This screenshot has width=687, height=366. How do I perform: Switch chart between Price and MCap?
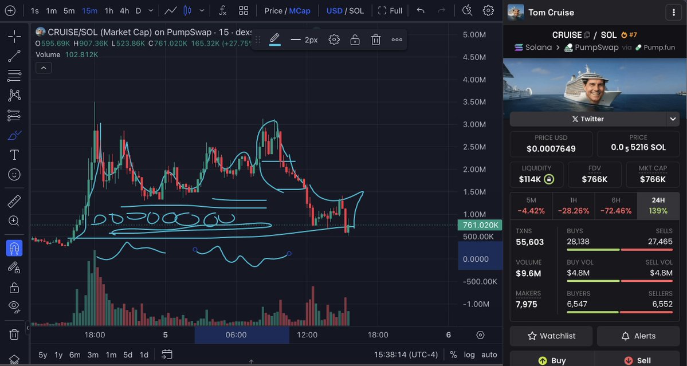288,10
